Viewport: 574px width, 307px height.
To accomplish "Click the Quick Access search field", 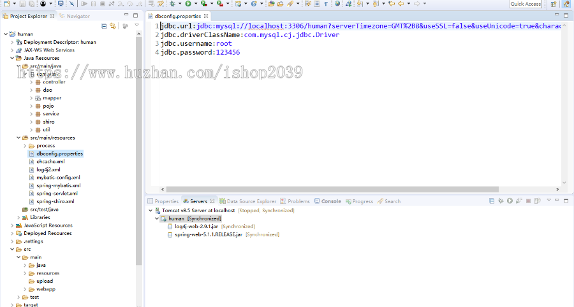I will tap(526, 4).
